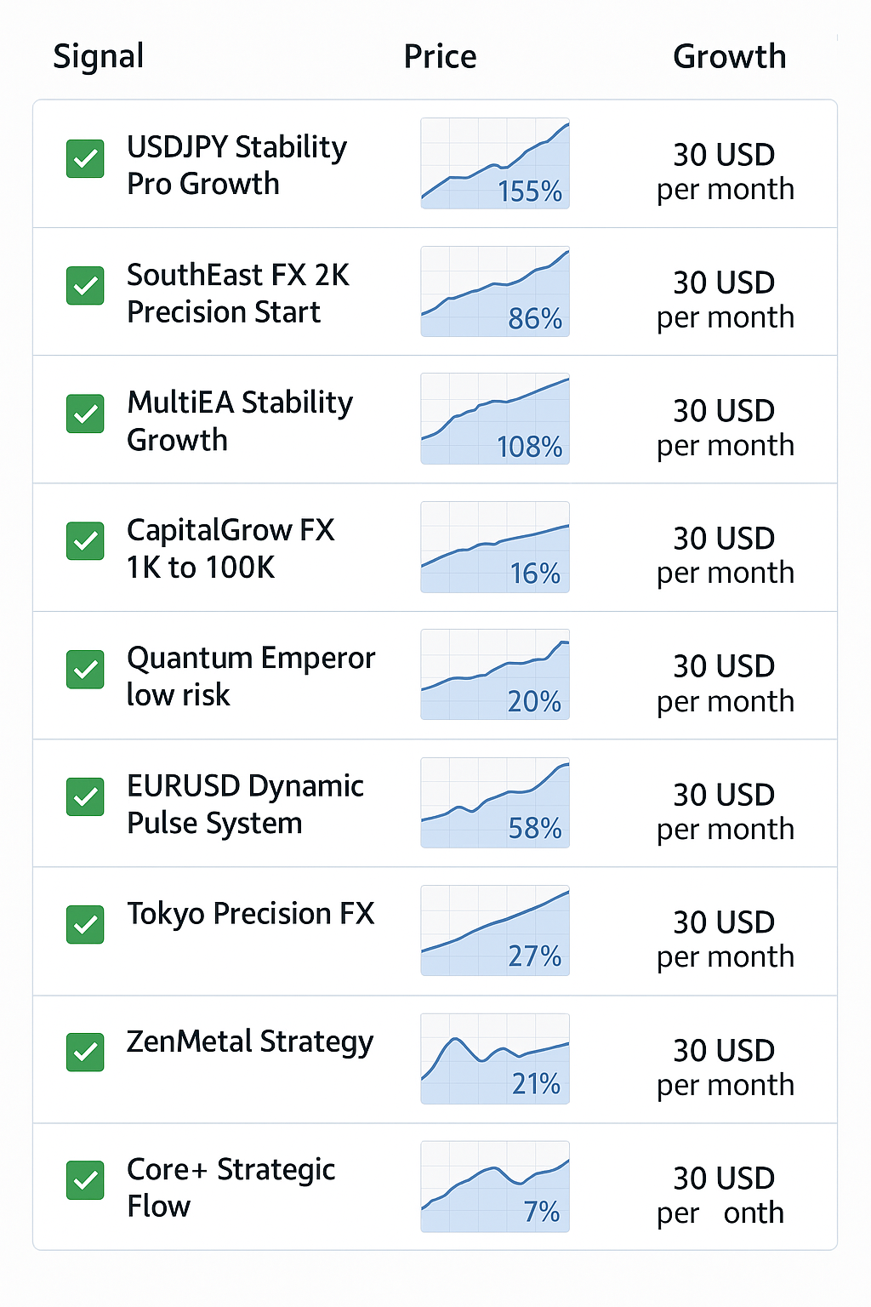Sort by the Signal column header
871x1307 pixels.
99,57
